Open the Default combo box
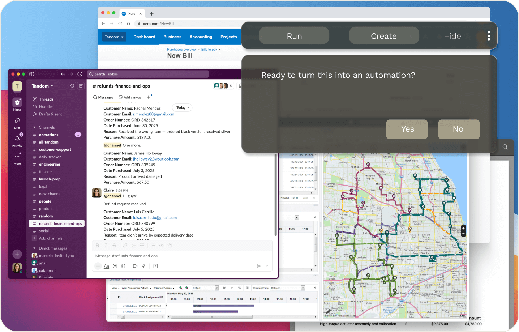The image size is (519, 332). coord(205,288)
